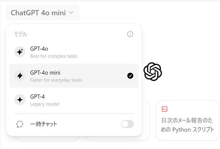Open the 日次のメール報告 Python script suggestion

188,120
